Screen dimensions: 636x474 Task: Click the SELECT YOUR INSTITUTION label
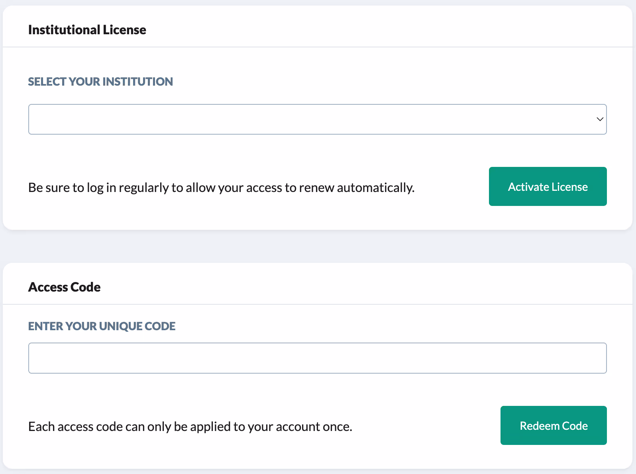point(100,82)
